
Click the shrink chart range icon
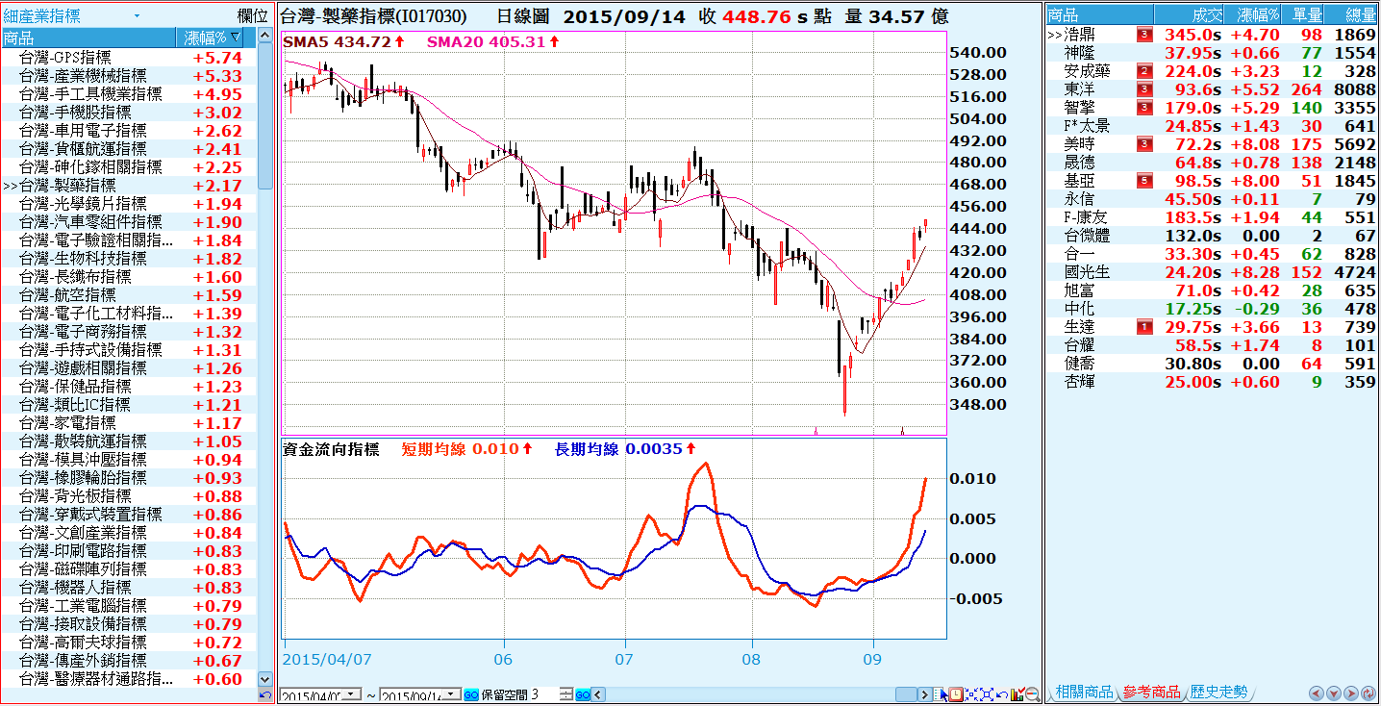971,694
